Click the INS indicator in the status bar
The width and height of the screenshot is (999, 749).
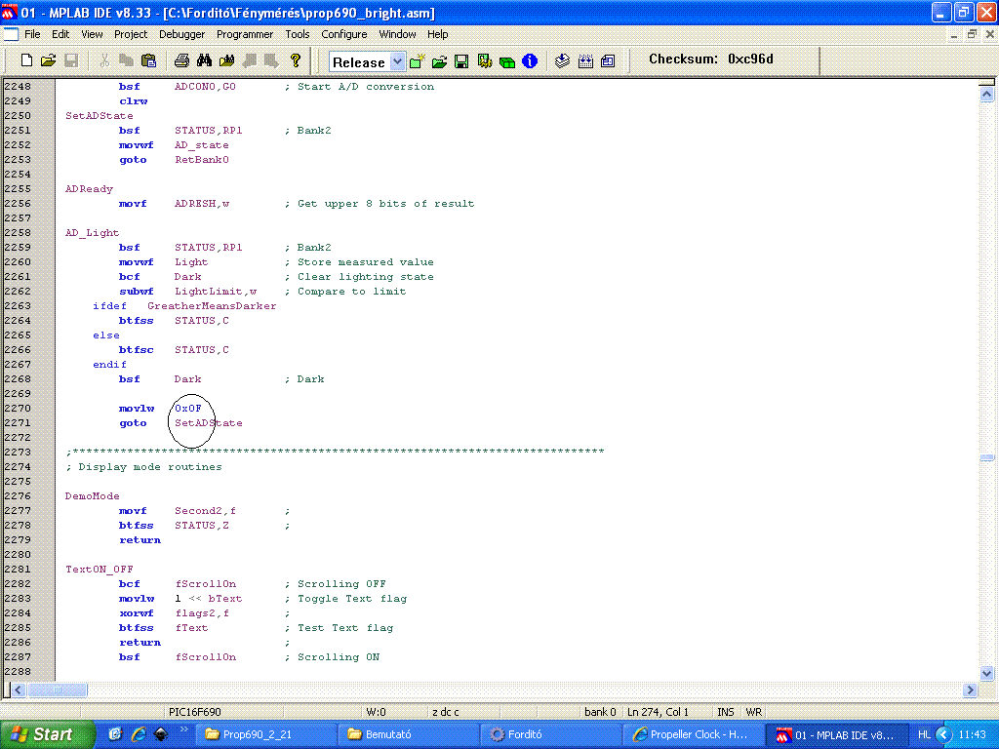726,712
